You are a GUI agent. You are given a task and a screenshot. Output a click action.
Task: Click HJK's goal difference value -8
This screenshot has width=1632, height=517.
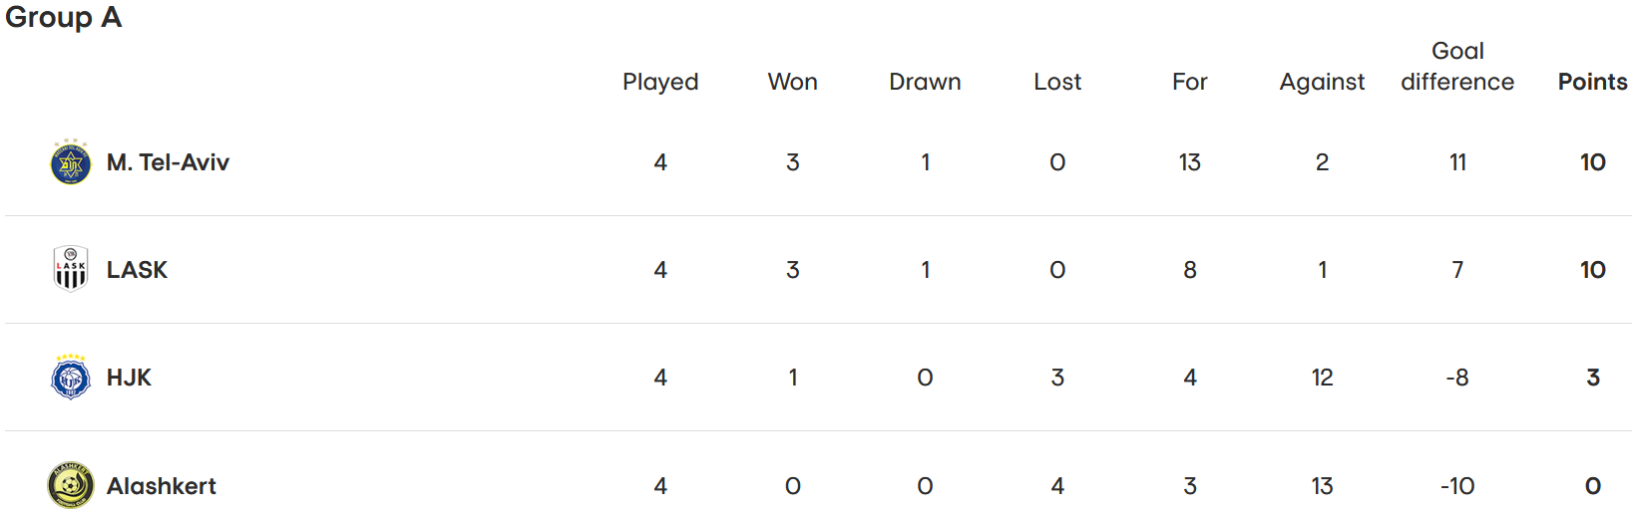1457,378
